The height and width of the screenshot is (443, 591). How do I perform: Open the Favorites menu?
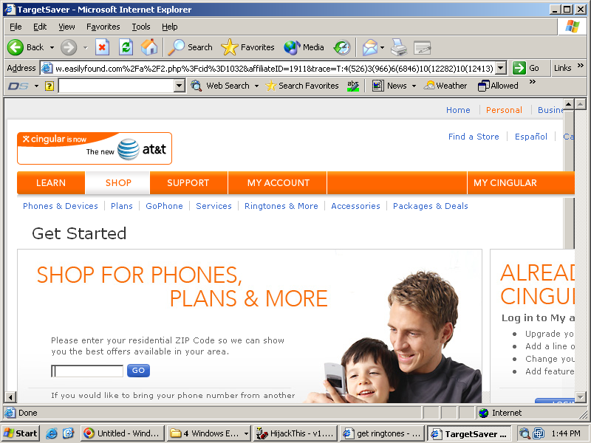coord(103,27)
